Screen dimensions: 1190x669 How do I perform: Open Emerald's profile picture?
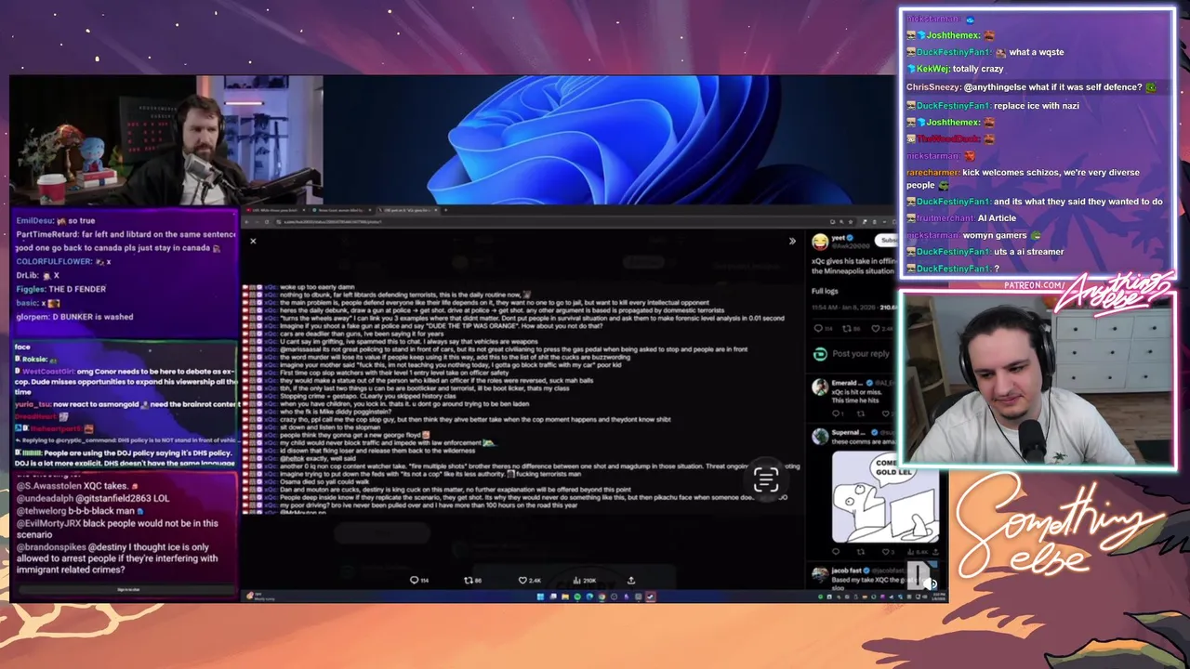pos(819,386)
